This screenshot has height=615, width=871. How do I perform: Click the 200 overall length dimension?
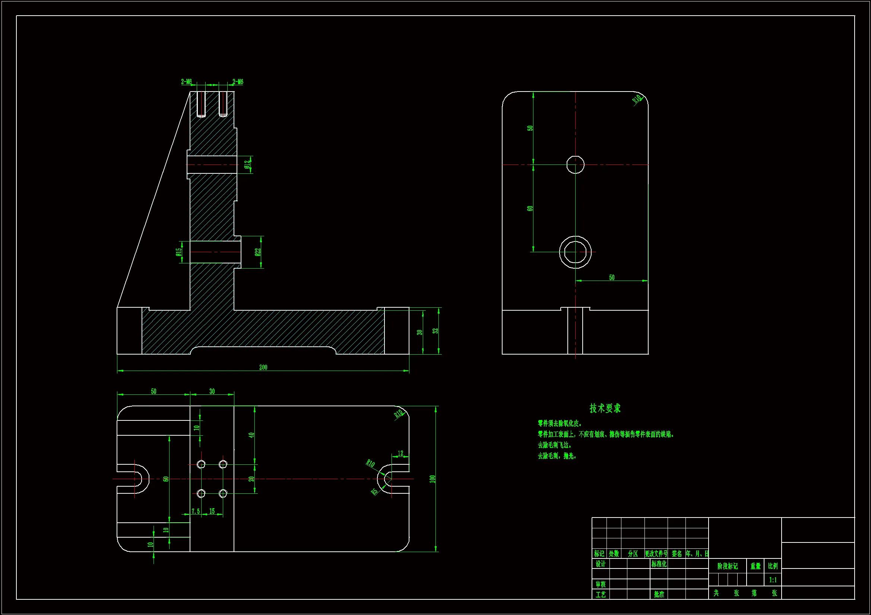pyautogui.click(x=263, y=367)
